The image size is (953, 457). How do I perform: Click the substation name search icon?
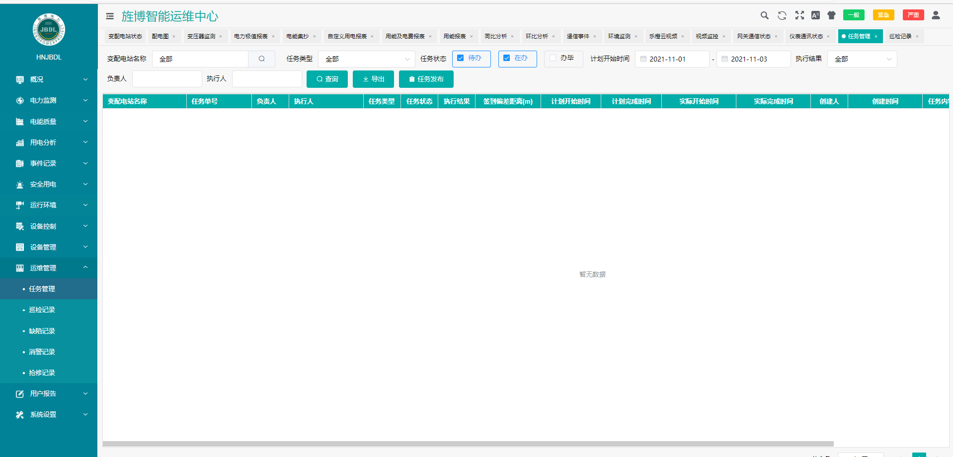coord(262,59)
